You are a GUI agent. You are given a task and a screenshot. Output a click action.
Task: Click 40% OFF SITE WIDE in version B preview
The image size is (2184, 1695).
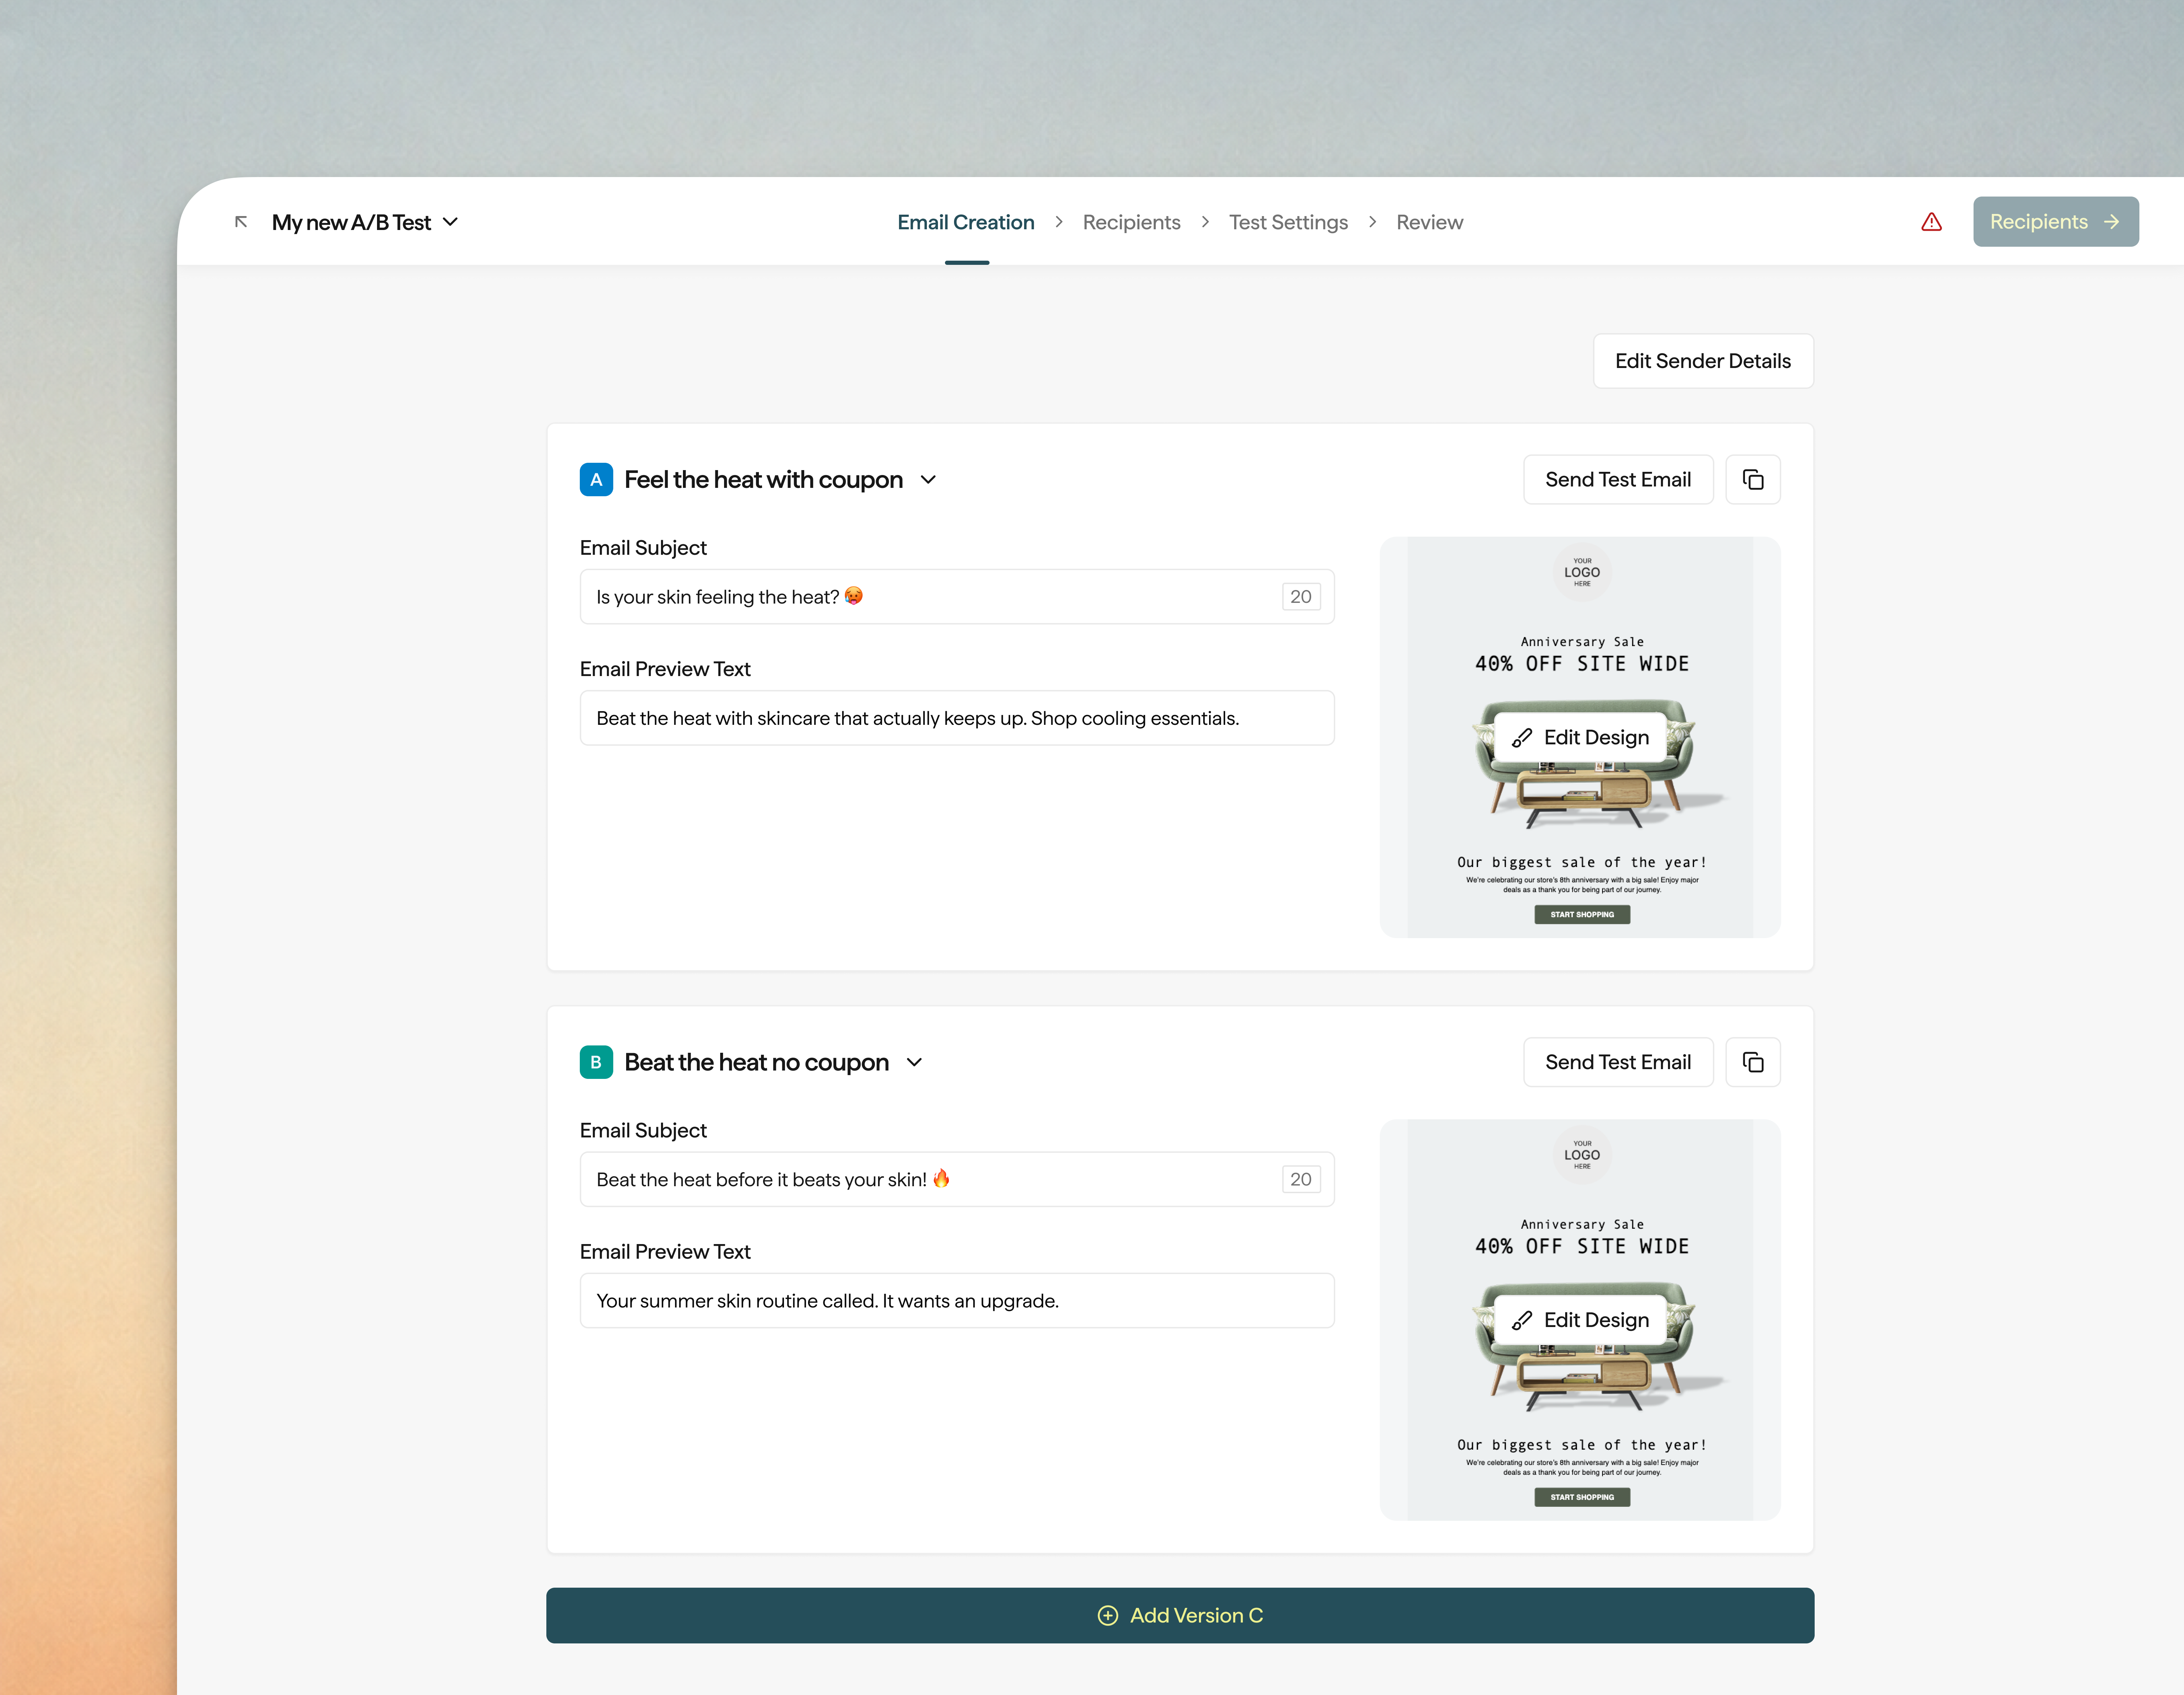pos(1582,1246)
